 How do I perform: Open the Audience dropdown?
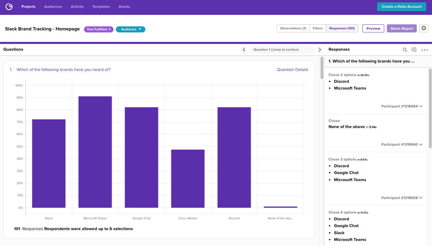[130, 29]
